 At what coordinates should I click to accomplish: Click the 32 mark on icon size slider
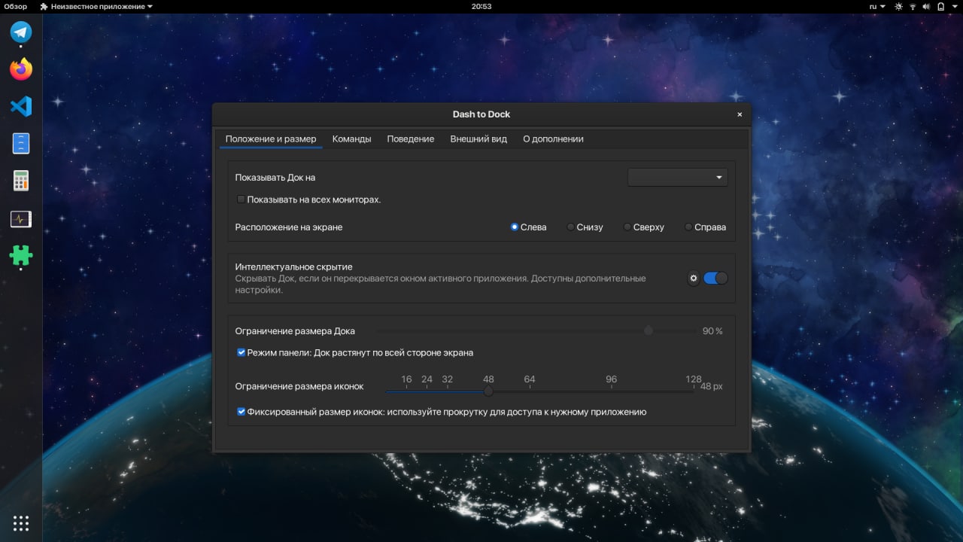[x=447, y=379]
